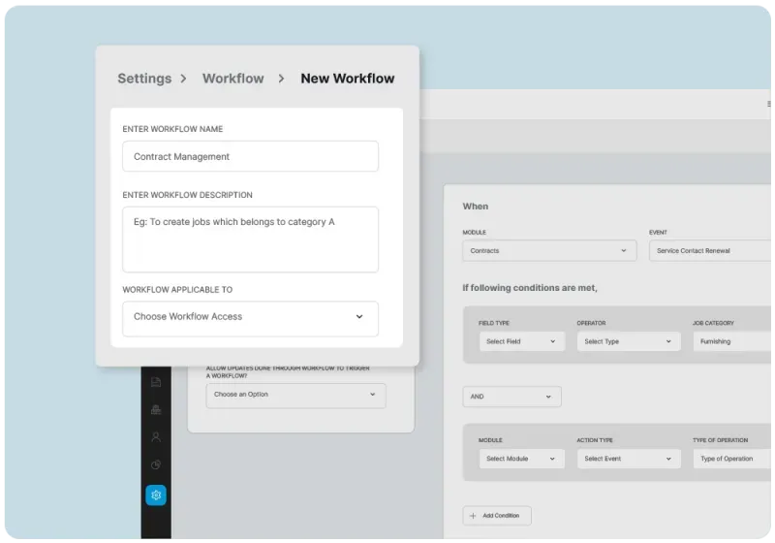Click the pie chart reports sidebar icon
Screen dimensions: 775x543
click(x=156, y=465)
